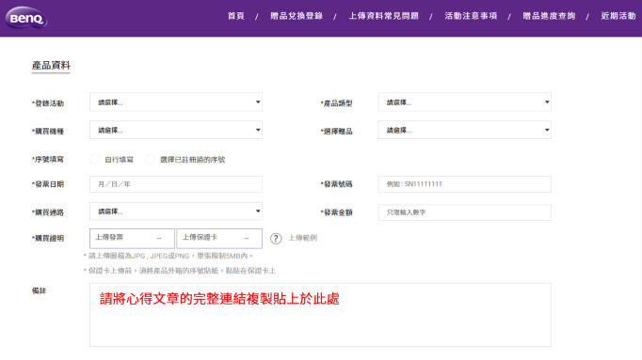Open 贈品兌換登錄 navigation item
This screenshot has height=360, width=642.
pyautogui.click(x=297, y=16)
